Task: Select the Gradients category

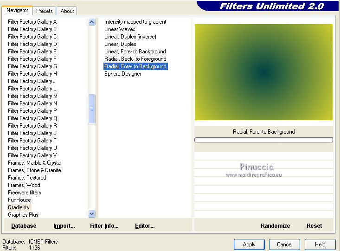Action: coord(19,207)
